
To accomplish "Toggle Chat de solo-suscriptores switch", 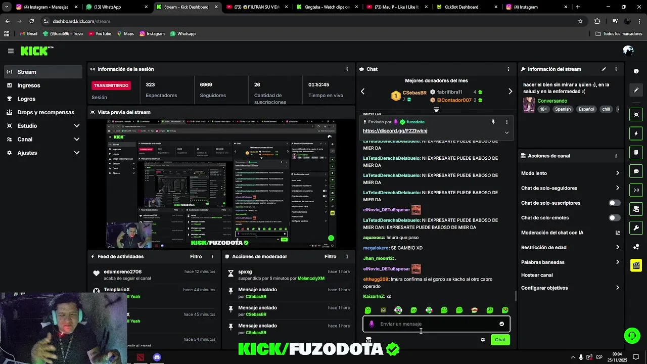I will click(614, 203).
